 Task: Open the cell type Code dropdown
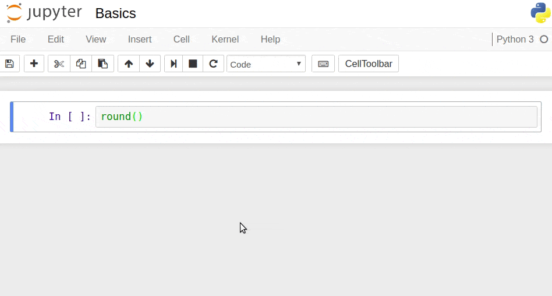click(x=266, y=64)
